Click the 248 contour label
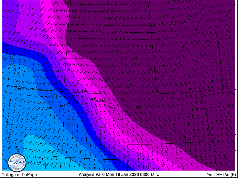 [198, 30]
